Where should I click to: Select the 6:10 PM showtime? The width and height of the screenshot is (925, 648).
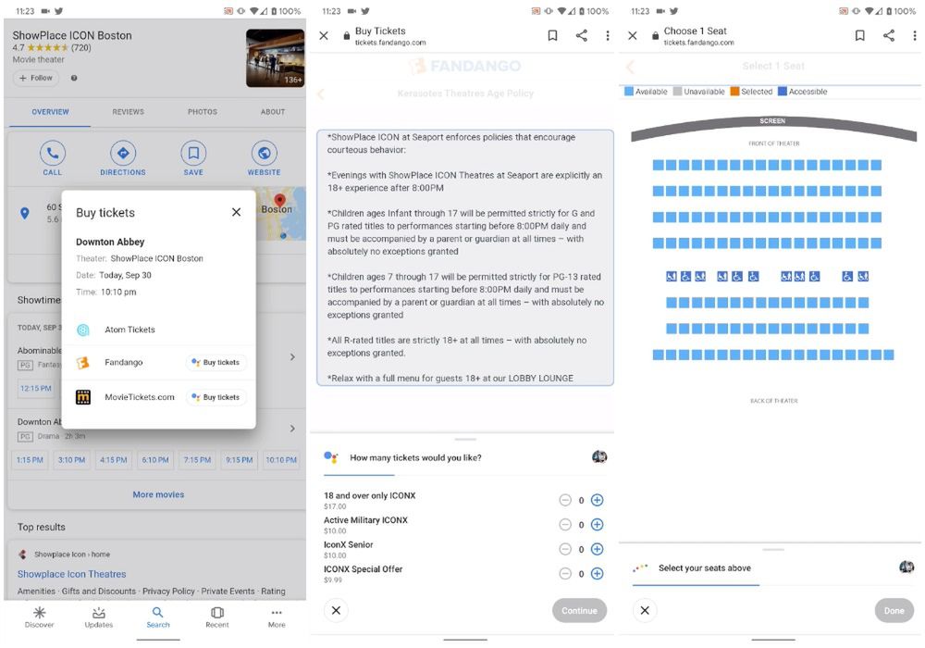[155, 460]
